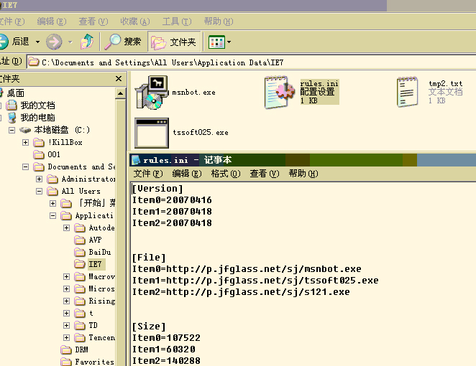
Task: Select the rules.ini configuration file icon
Action: (278, 93)
